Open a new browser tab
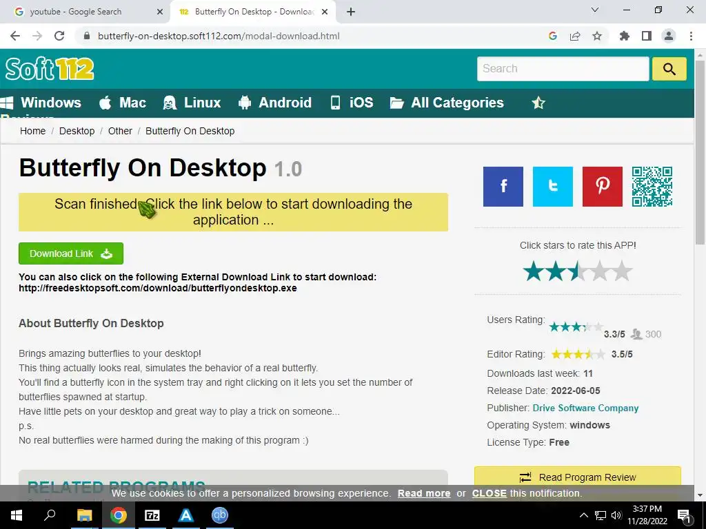Image resolution: width=706 pixels, height=529 pixels. 351,12
